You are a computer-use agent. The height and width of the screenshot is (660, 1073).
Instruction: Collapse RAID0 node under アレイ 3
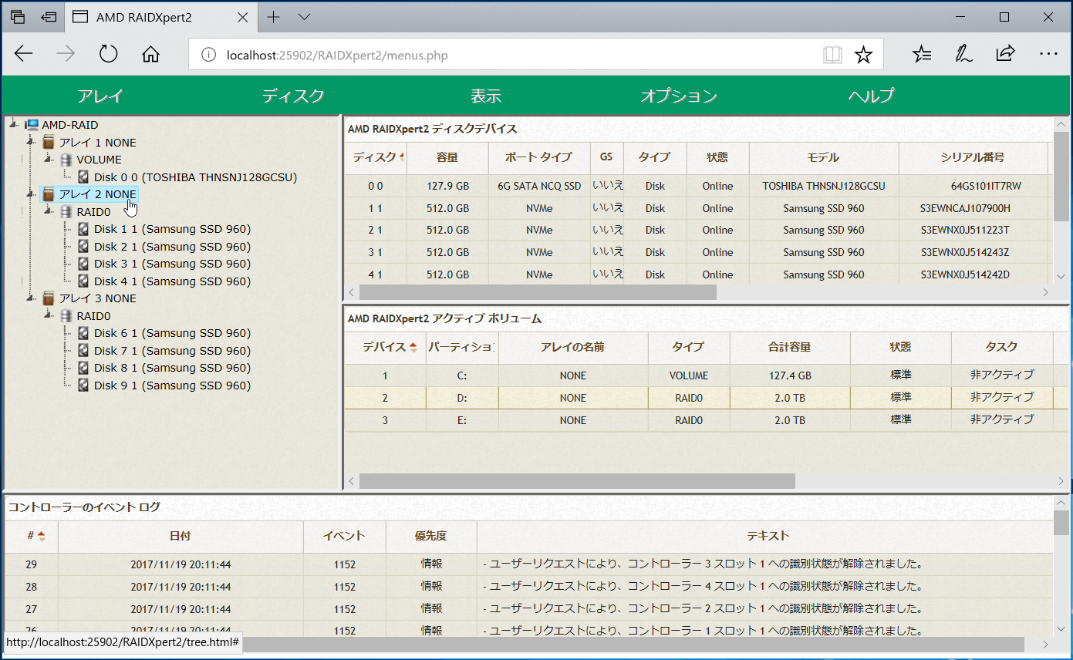tap(49, 315)
